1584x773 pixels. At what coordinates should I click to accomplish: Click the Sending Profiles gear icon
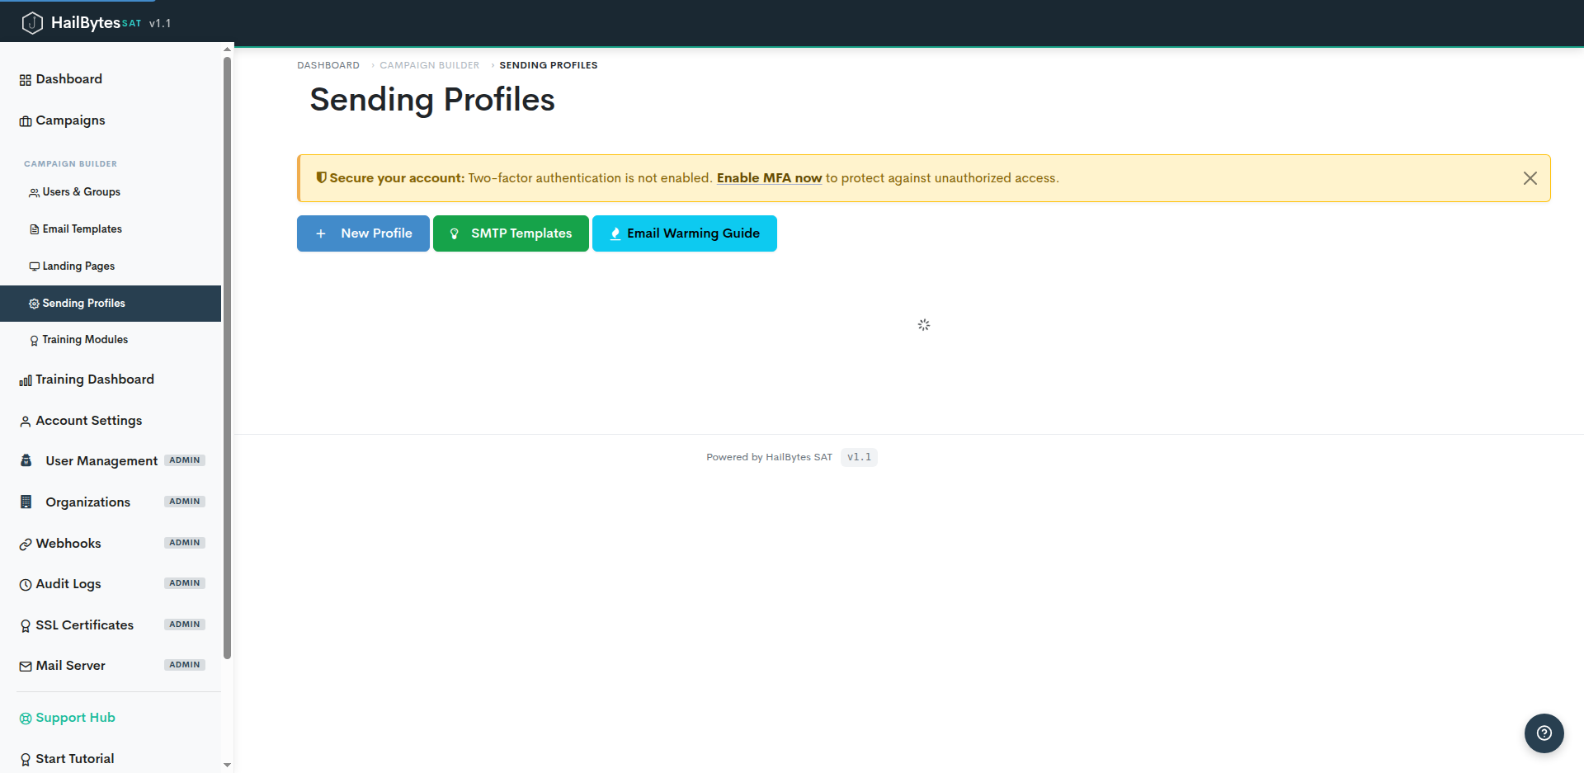[34, 304]
